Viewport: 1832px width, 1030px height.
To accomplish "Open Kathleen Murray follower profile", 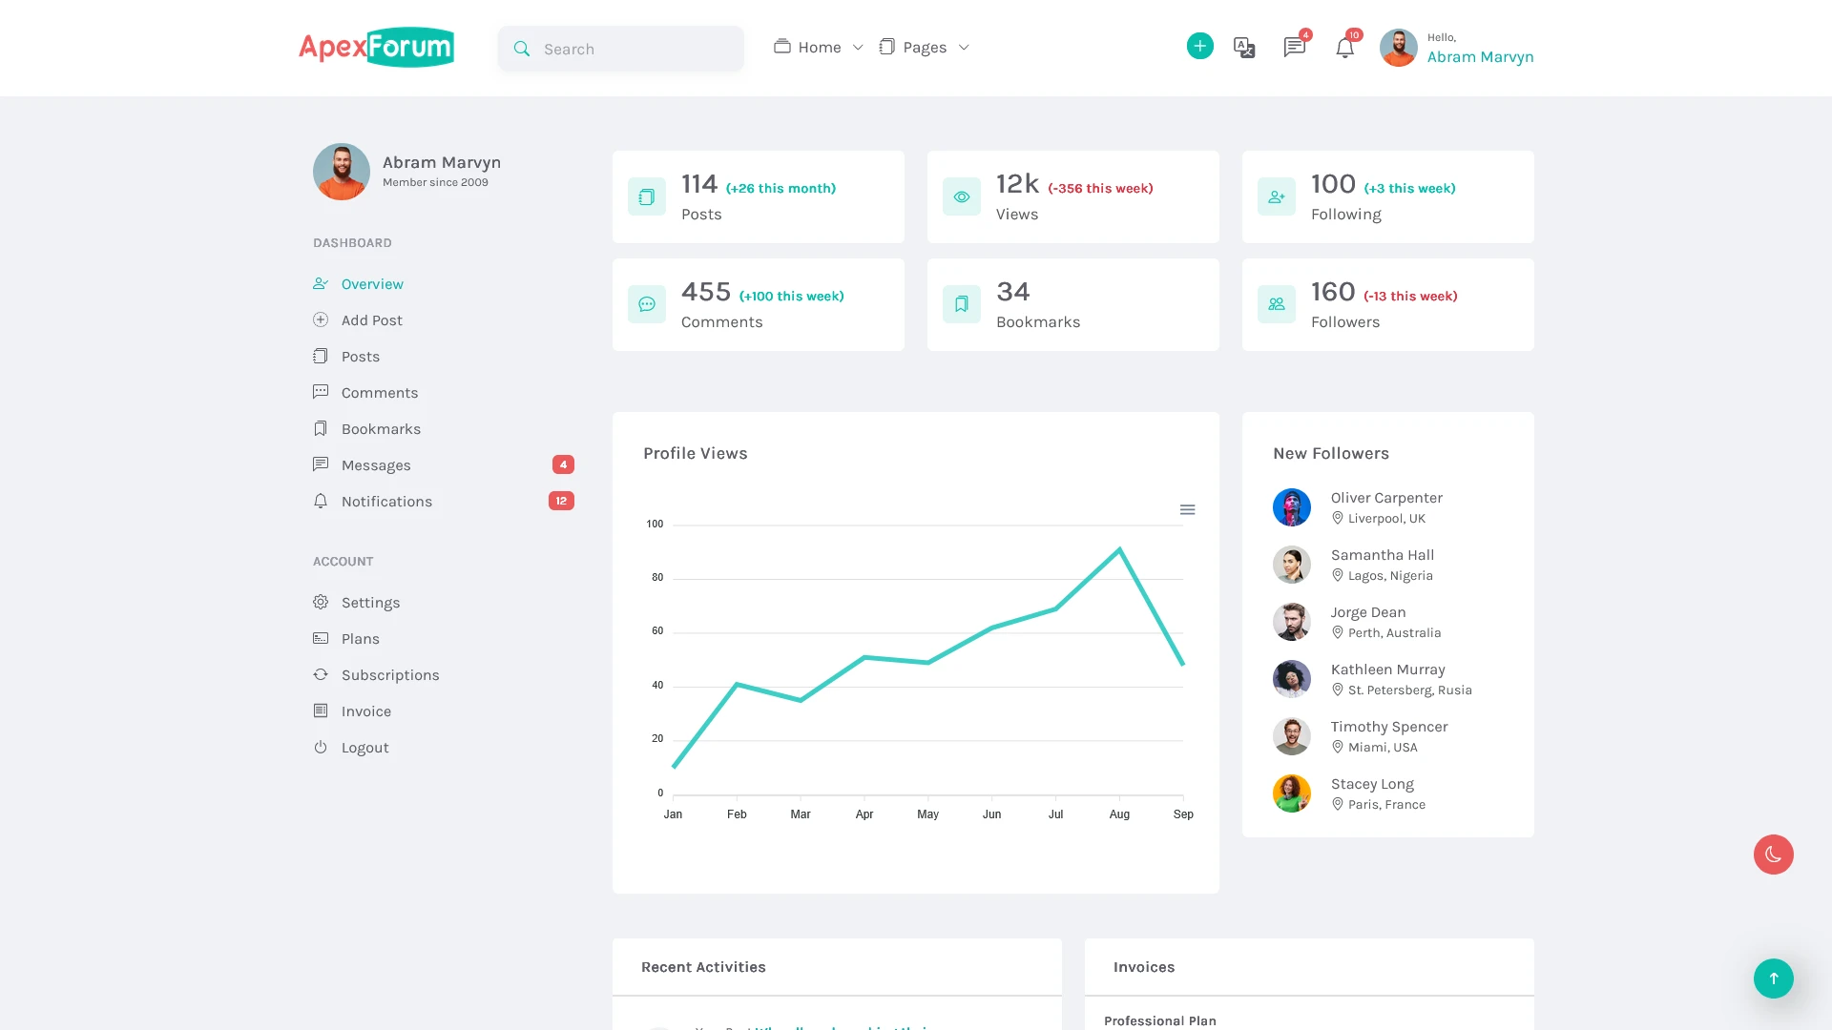I will pyautogui.click(x=1388, y=669).
